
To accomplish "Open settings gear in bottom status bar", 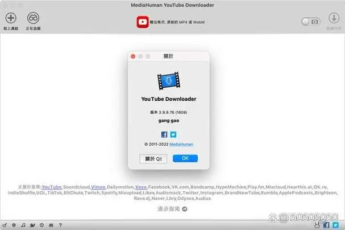I will click(x=14, y=225).
